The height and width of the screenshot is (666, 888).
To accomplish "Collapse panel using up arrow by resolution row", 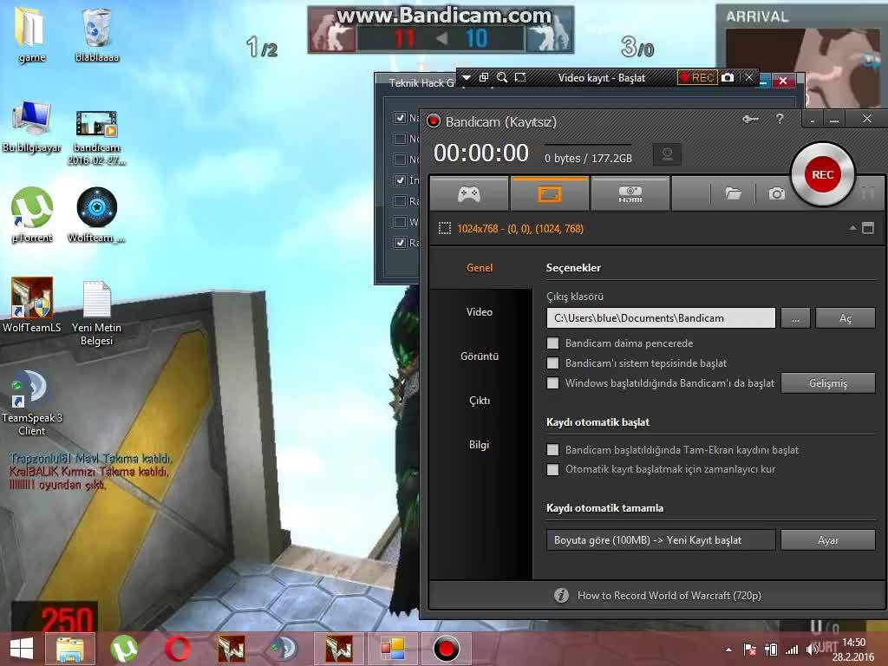I will pyautogui.click(x=852, y=228).
